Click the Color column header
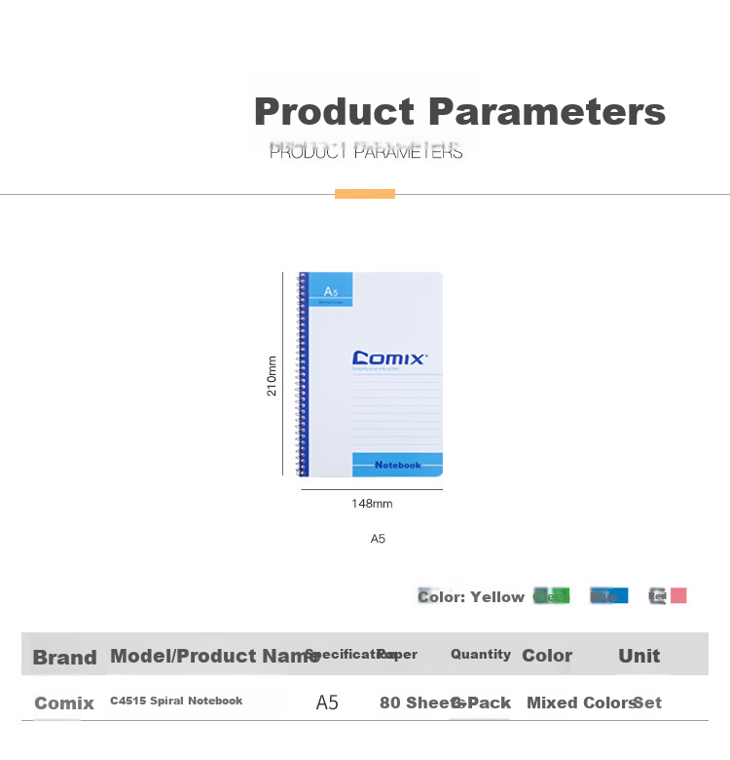This screenshot has width=730, height=760. 547,656
